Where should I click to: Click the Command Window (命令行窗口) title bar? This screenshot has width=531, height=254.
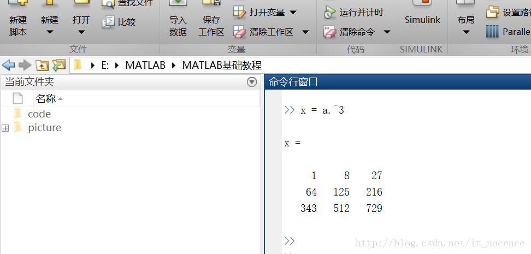(398, 82)
